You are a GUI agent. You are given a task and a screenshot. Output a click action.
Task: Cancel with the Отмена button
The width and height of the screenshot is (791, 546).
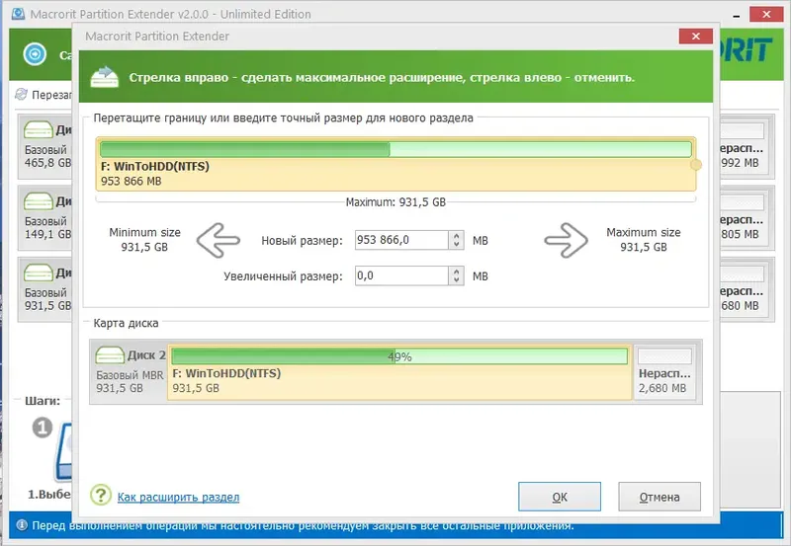tap(659, 497)
